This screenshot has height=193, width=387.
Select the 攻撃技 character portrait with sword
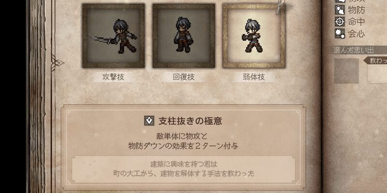(x=113, y=36)
